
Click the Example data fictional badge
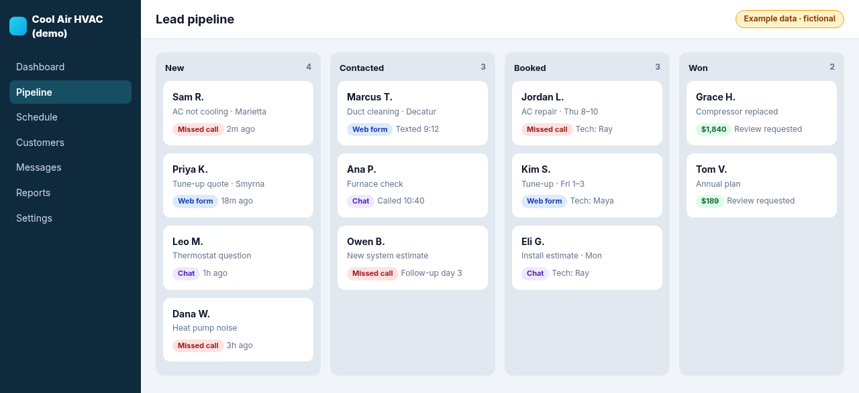[789, 19]
